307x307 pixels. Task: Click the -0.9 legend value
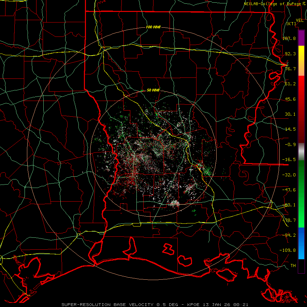(290, 145)
